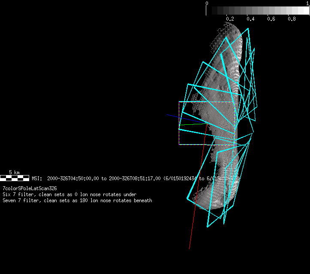The height and width of the screenshot is (274, 310).
Task: Click the 0.4 tick label on colorbar
Action: (x=251, y=19)
